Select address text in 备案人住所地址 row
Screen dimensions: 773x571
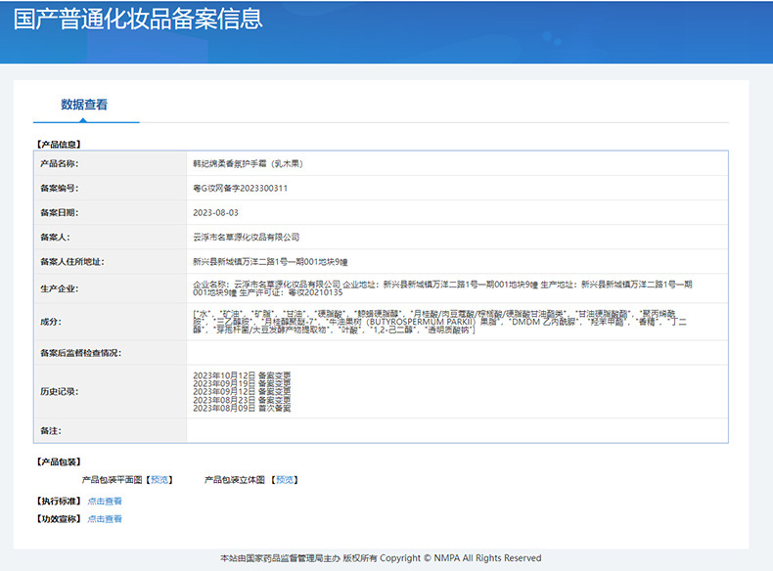[270, 262]
